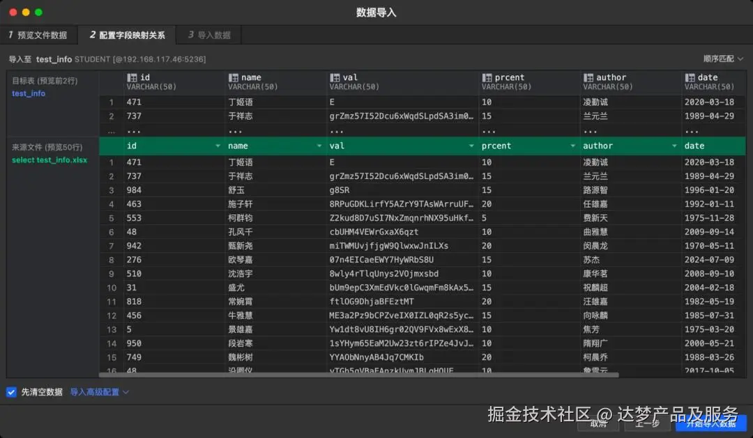Screen dimensions: 753x438
Task: Select cell 魏彬树 in row 15
Action: click(241, 357)
